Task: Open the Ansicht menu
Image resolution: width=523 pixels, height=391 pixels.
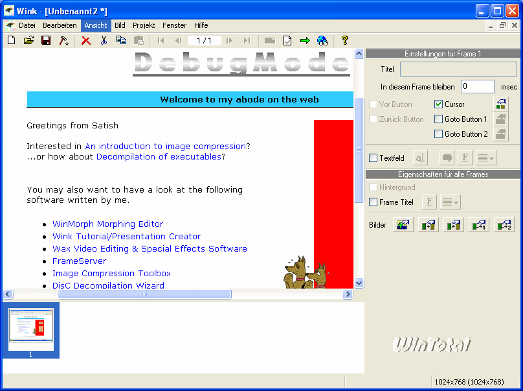Action: coord(96,25)
